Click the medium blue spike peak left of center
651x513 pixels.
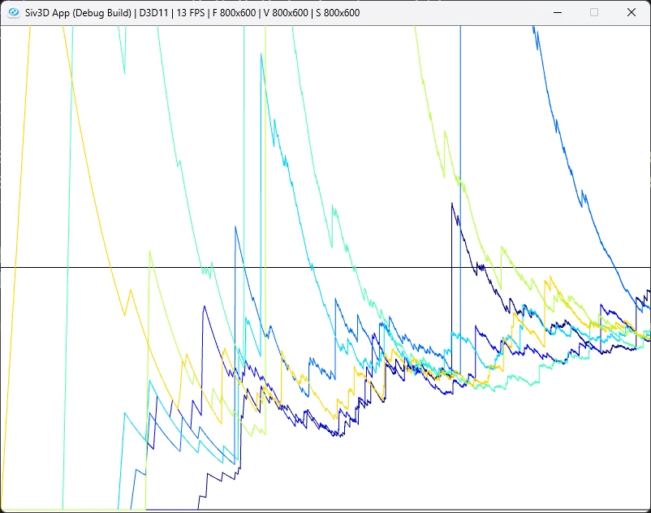(x=235, y=227)
